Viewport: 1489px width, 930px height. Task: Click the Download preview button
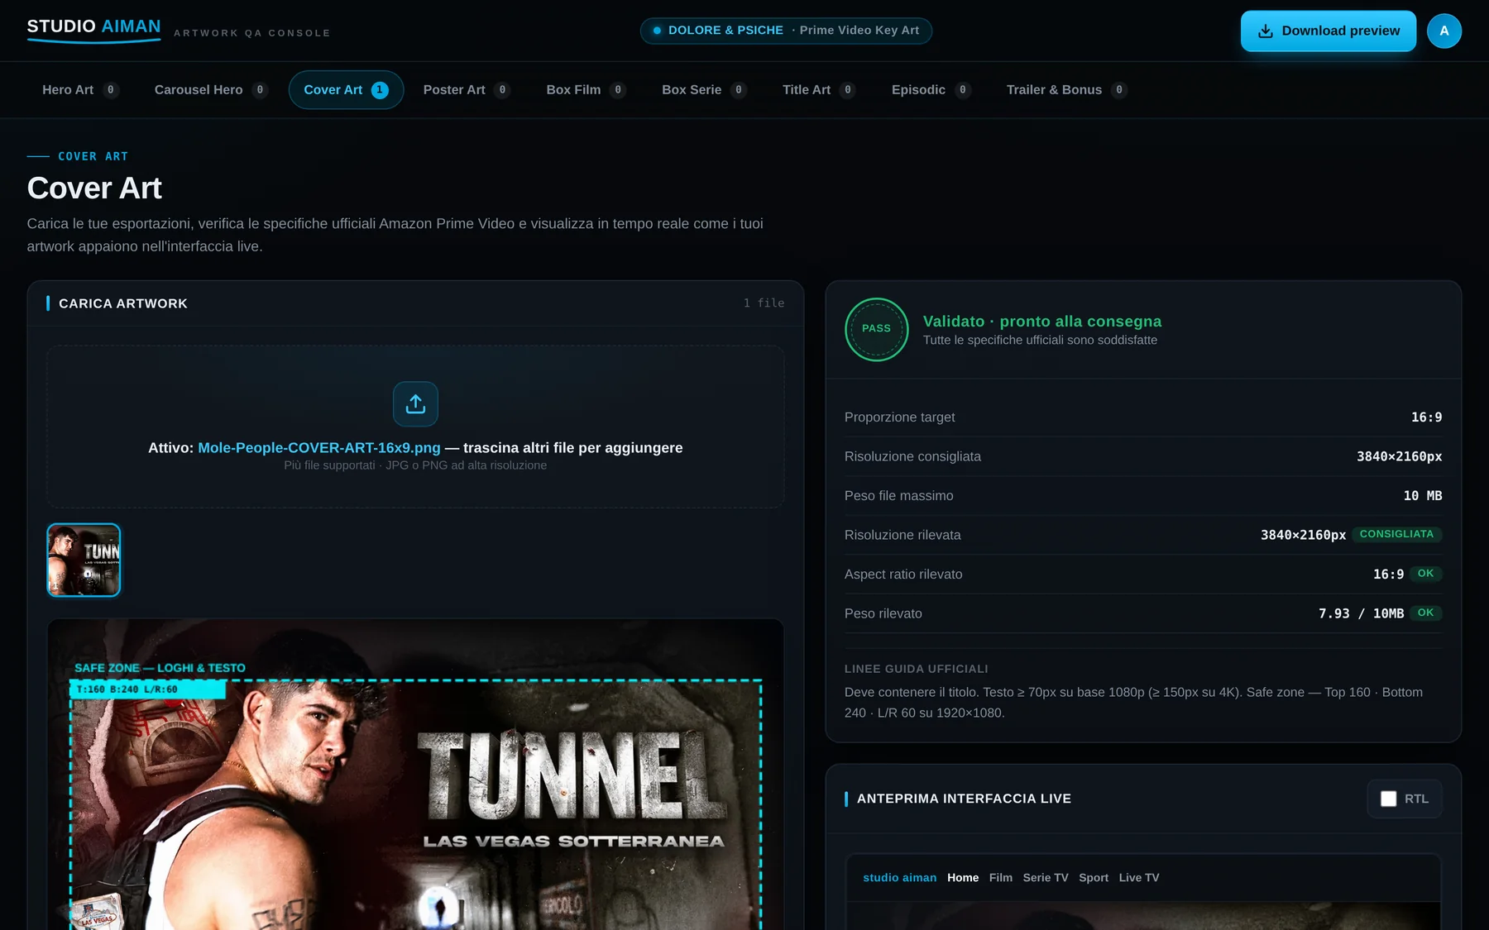coord(1328,31)
